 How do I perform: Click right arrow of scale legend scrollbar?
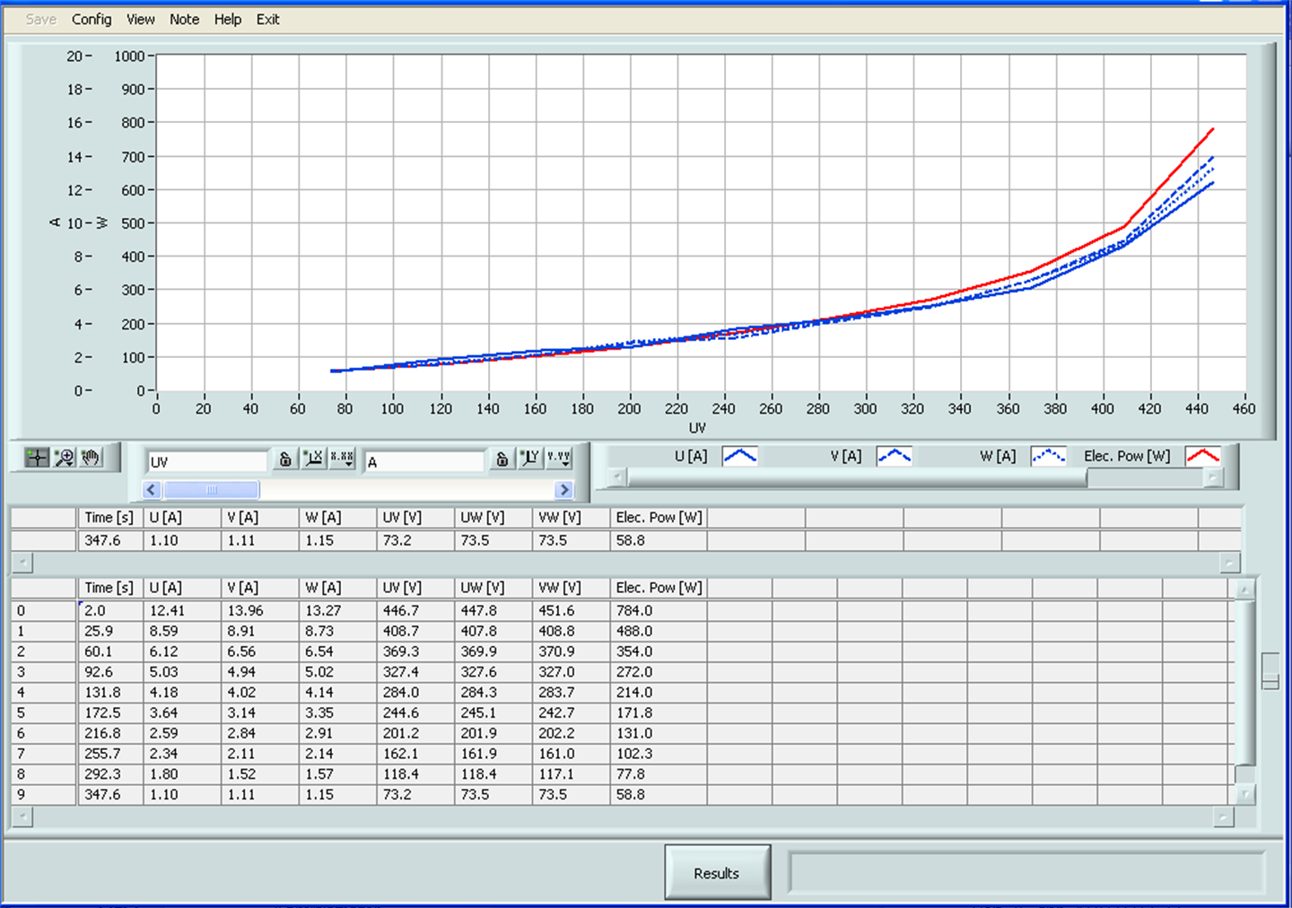[x=564, y=489]
